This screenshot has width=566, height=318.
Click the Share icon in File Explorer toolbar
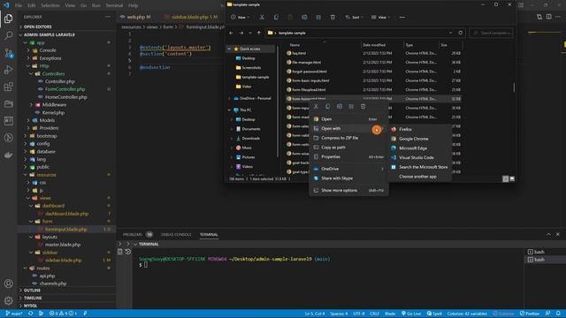click(318, 18)
